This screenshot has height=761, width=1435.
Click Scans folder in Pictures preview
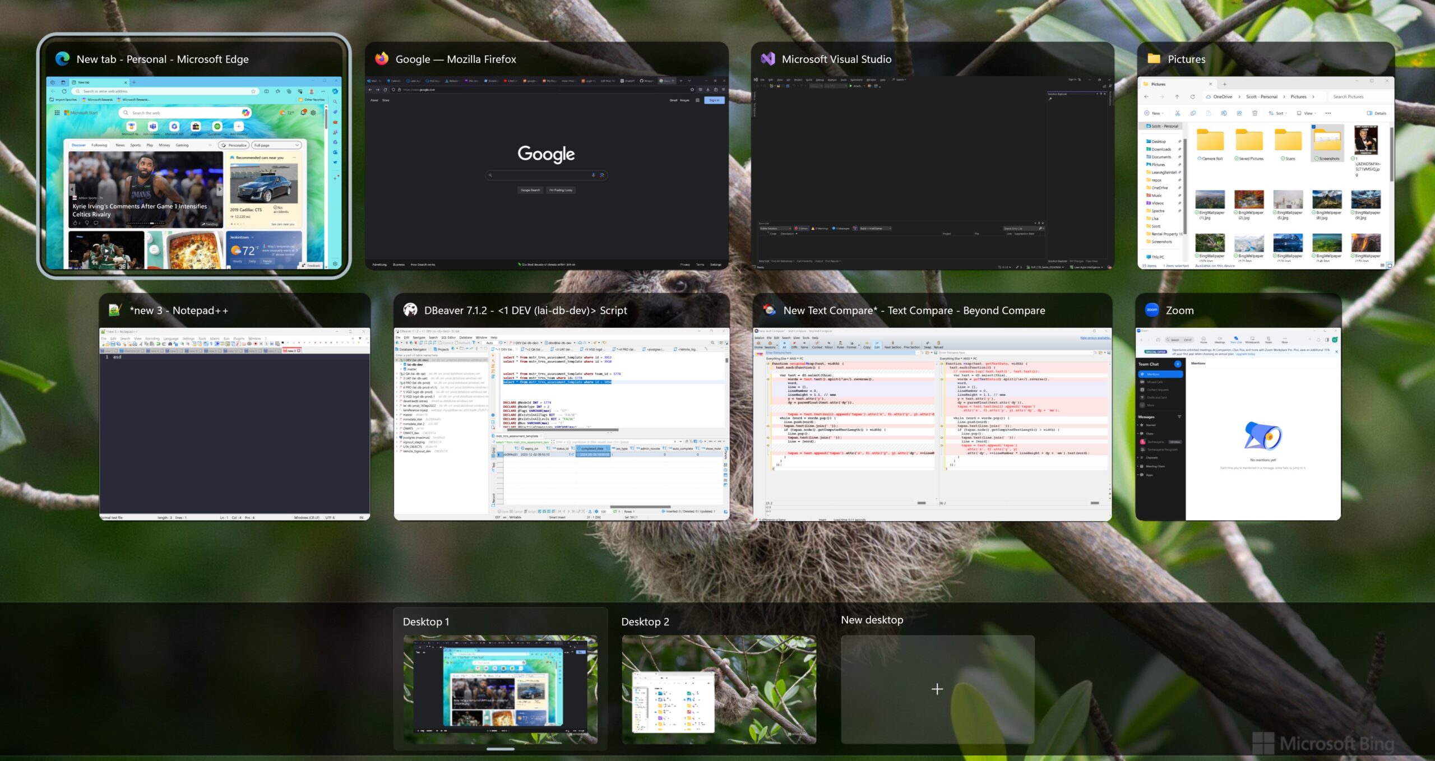(x=1288, y=145)
